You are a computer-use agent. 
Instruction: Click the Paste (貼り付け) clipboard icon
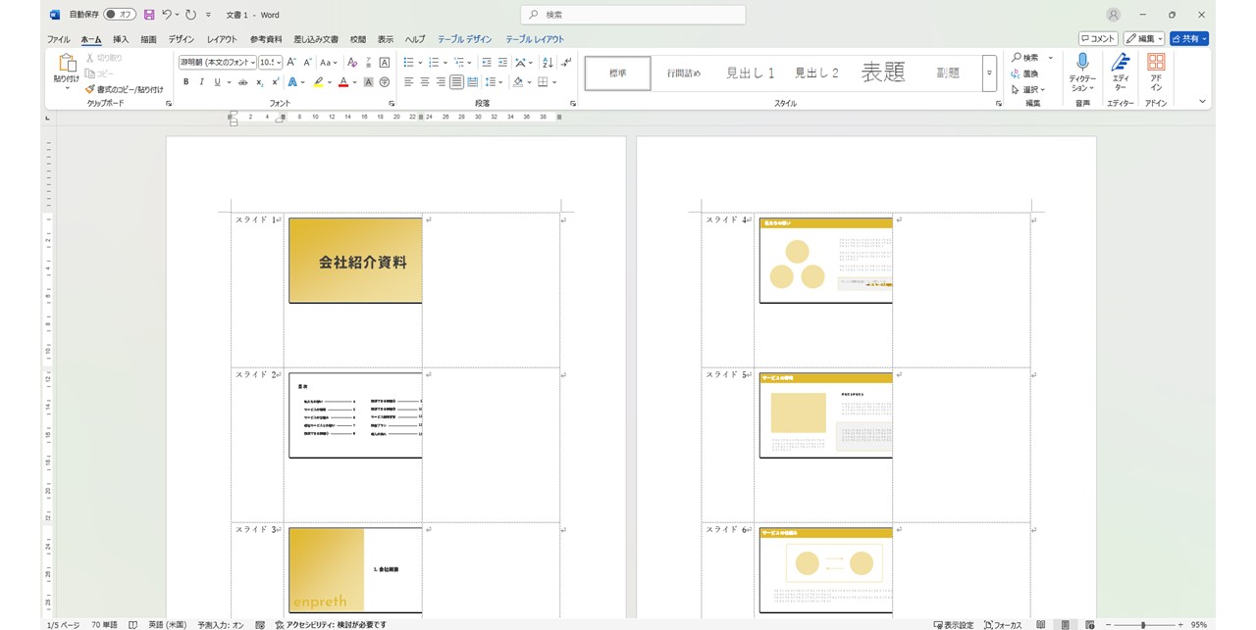[66, 64]
